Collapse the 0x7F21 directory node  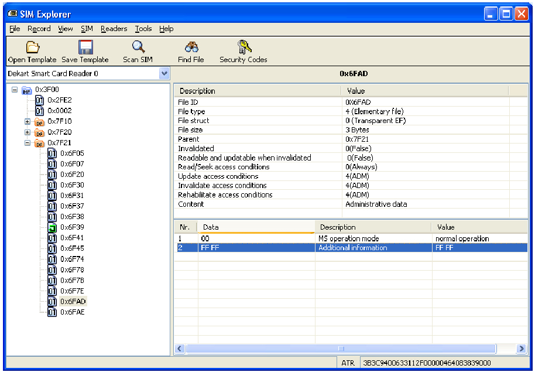[x=28, y=143]
